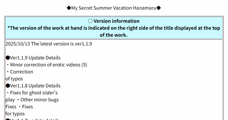
Task: Click the note about the version of the work
Action: coord(114,31)
